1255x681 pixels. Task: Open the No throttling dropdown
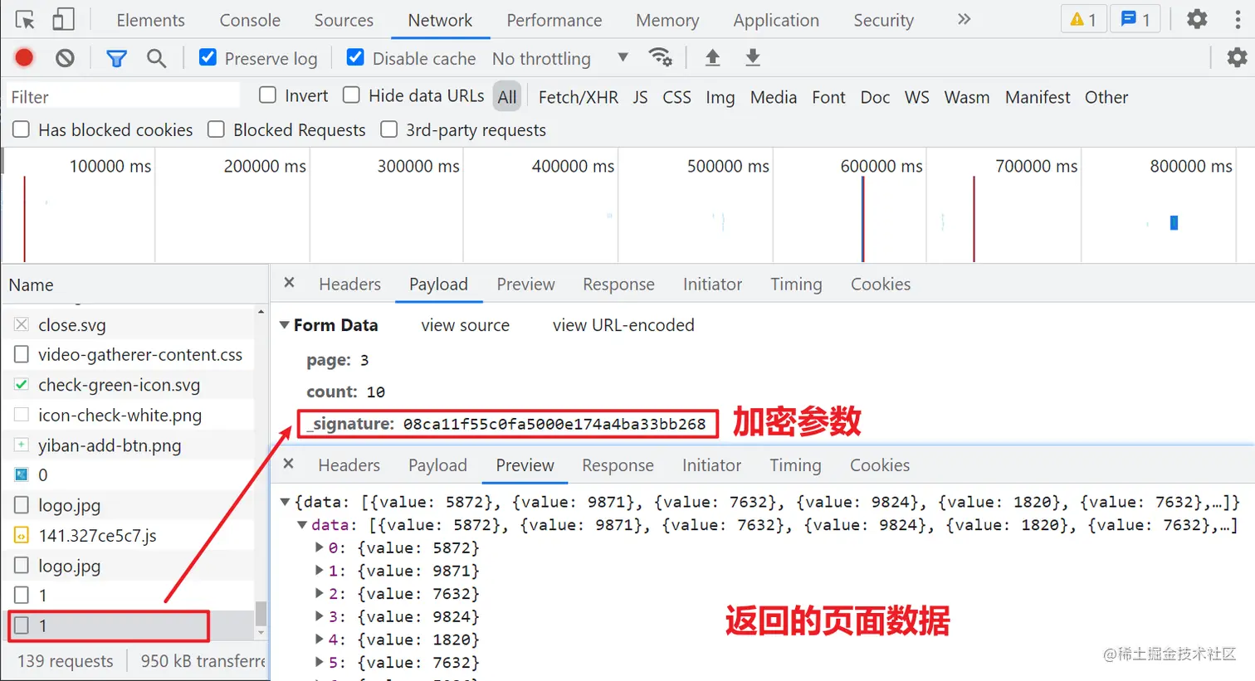560,58
